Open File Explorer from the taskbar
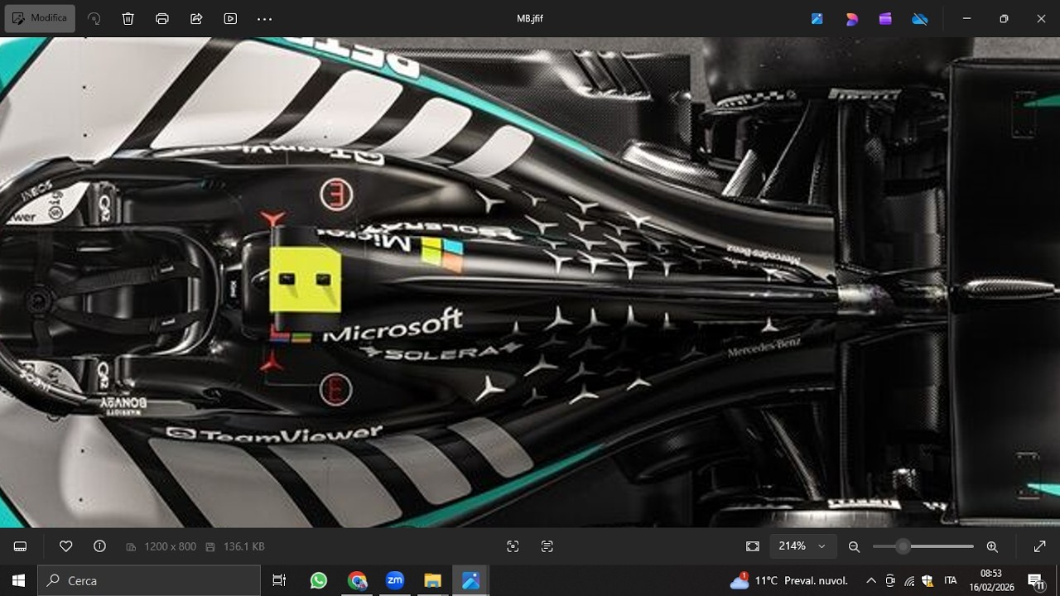Image resolution: width=1060 pixels, height=596 pixels. tap(433, 580)
